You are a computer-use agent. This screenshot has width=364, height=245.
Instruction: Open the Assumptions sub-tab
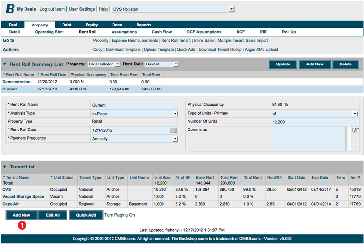(124, 32)
